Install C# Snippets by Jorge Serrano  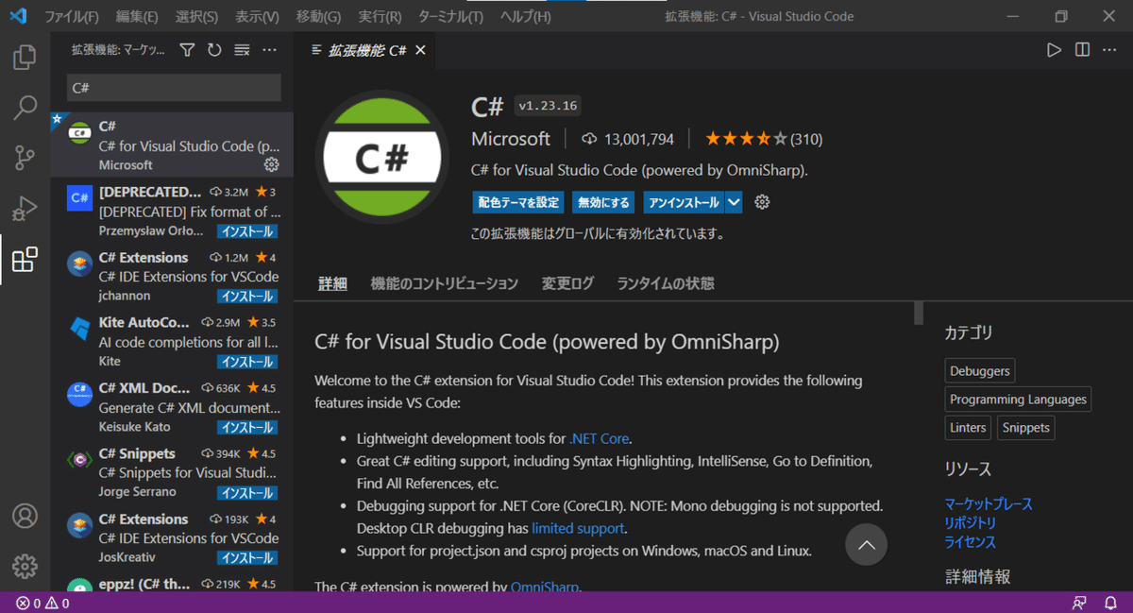click(x=247, y=492)
